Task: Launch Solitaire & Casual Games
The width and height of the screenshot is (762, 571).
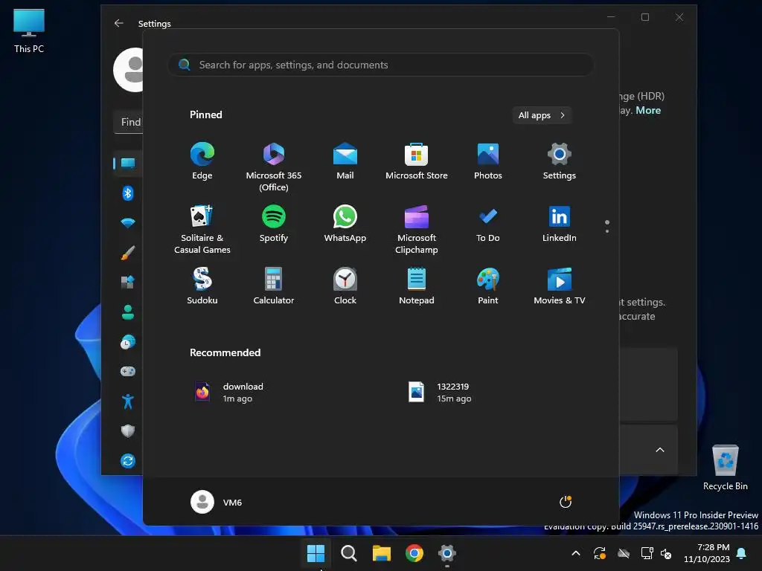Action: point(202,230)
